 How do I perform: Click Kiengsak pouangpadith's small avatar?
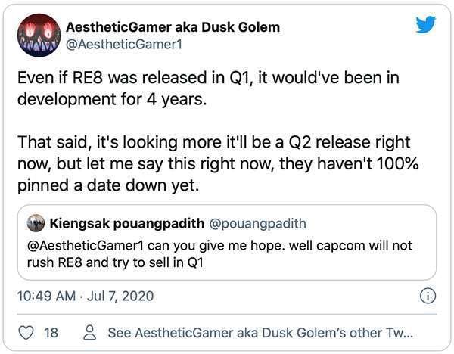click(36, 224)
